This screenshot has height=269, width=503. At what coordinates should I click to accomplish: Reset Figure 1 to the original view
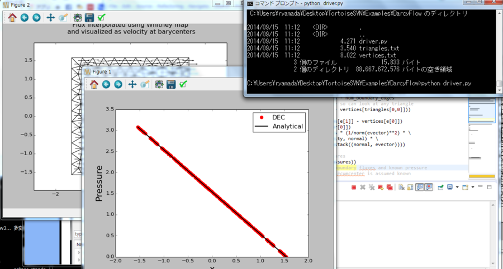point(94,84)
